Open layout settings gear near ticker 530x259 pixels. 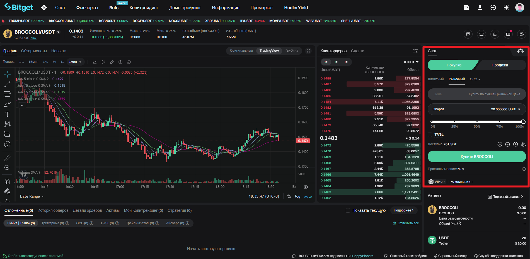(522, 34)
